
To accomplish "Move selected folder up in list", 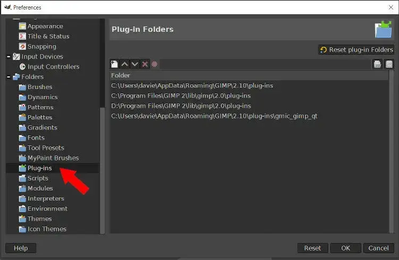I will (x=124, y=64).
